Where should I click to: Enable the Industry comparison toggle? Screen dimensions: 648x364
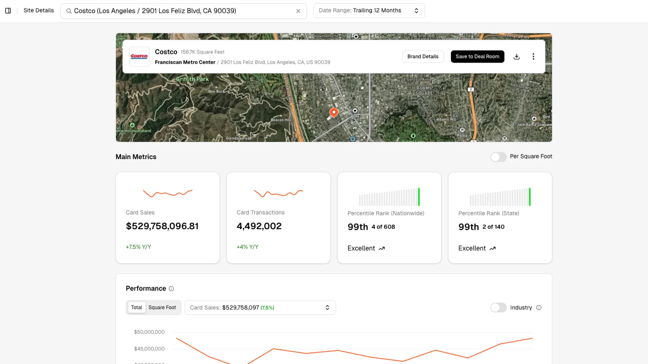(498, 307)
